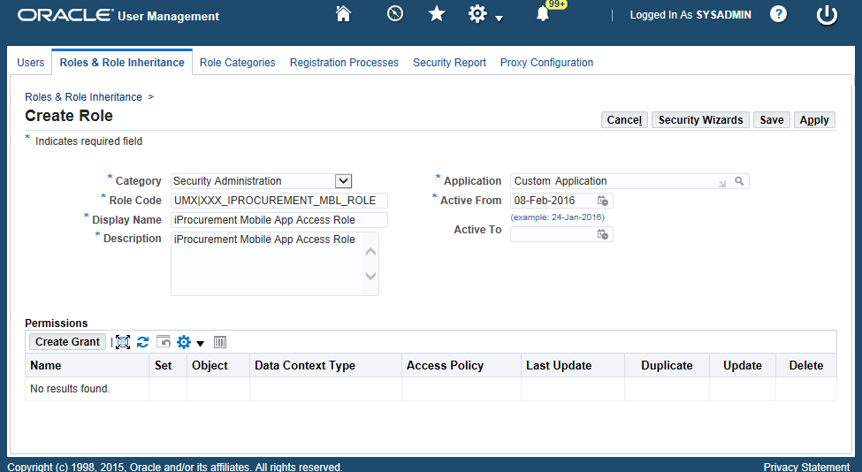
Task: Focus the Role Code field
Action: click(x=279, y=201)
